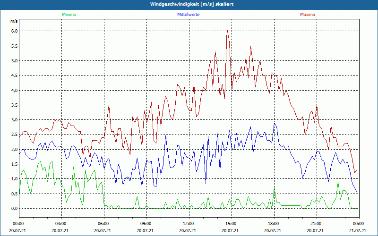Click the '6,0' y-axis value
378x236 pixels.
coord(15,31)
